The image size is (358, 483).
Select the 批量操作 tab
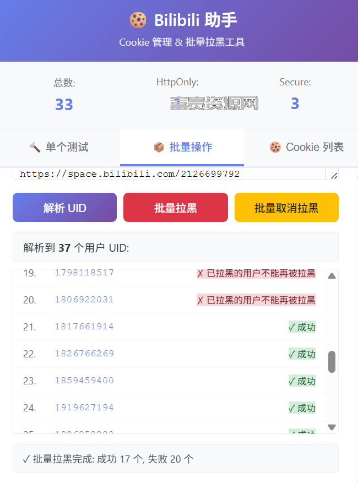(182, 147)
